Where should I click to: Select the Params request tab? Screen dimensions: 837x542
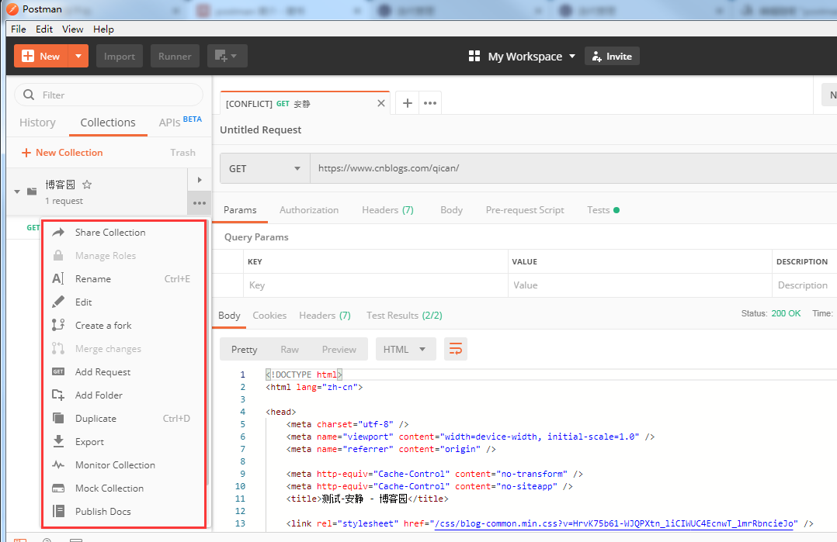pyautogui.click(x=240, y=210)
